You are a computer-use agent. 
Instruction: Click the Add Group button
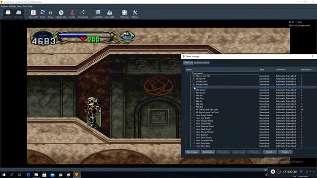coord(192,152)
